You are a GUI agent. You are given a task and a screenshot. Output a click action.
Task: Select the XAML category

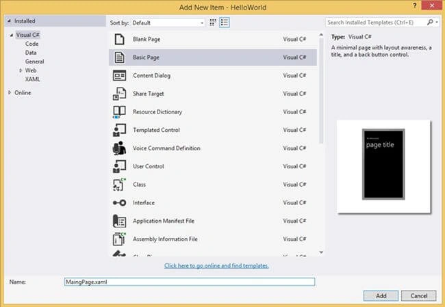pyautogui.click(x=32, y=79)
